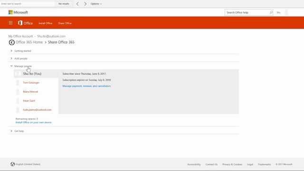
Task: Open the app launcher grid icon
Action: pyautogui.click(x=10, y=23)
